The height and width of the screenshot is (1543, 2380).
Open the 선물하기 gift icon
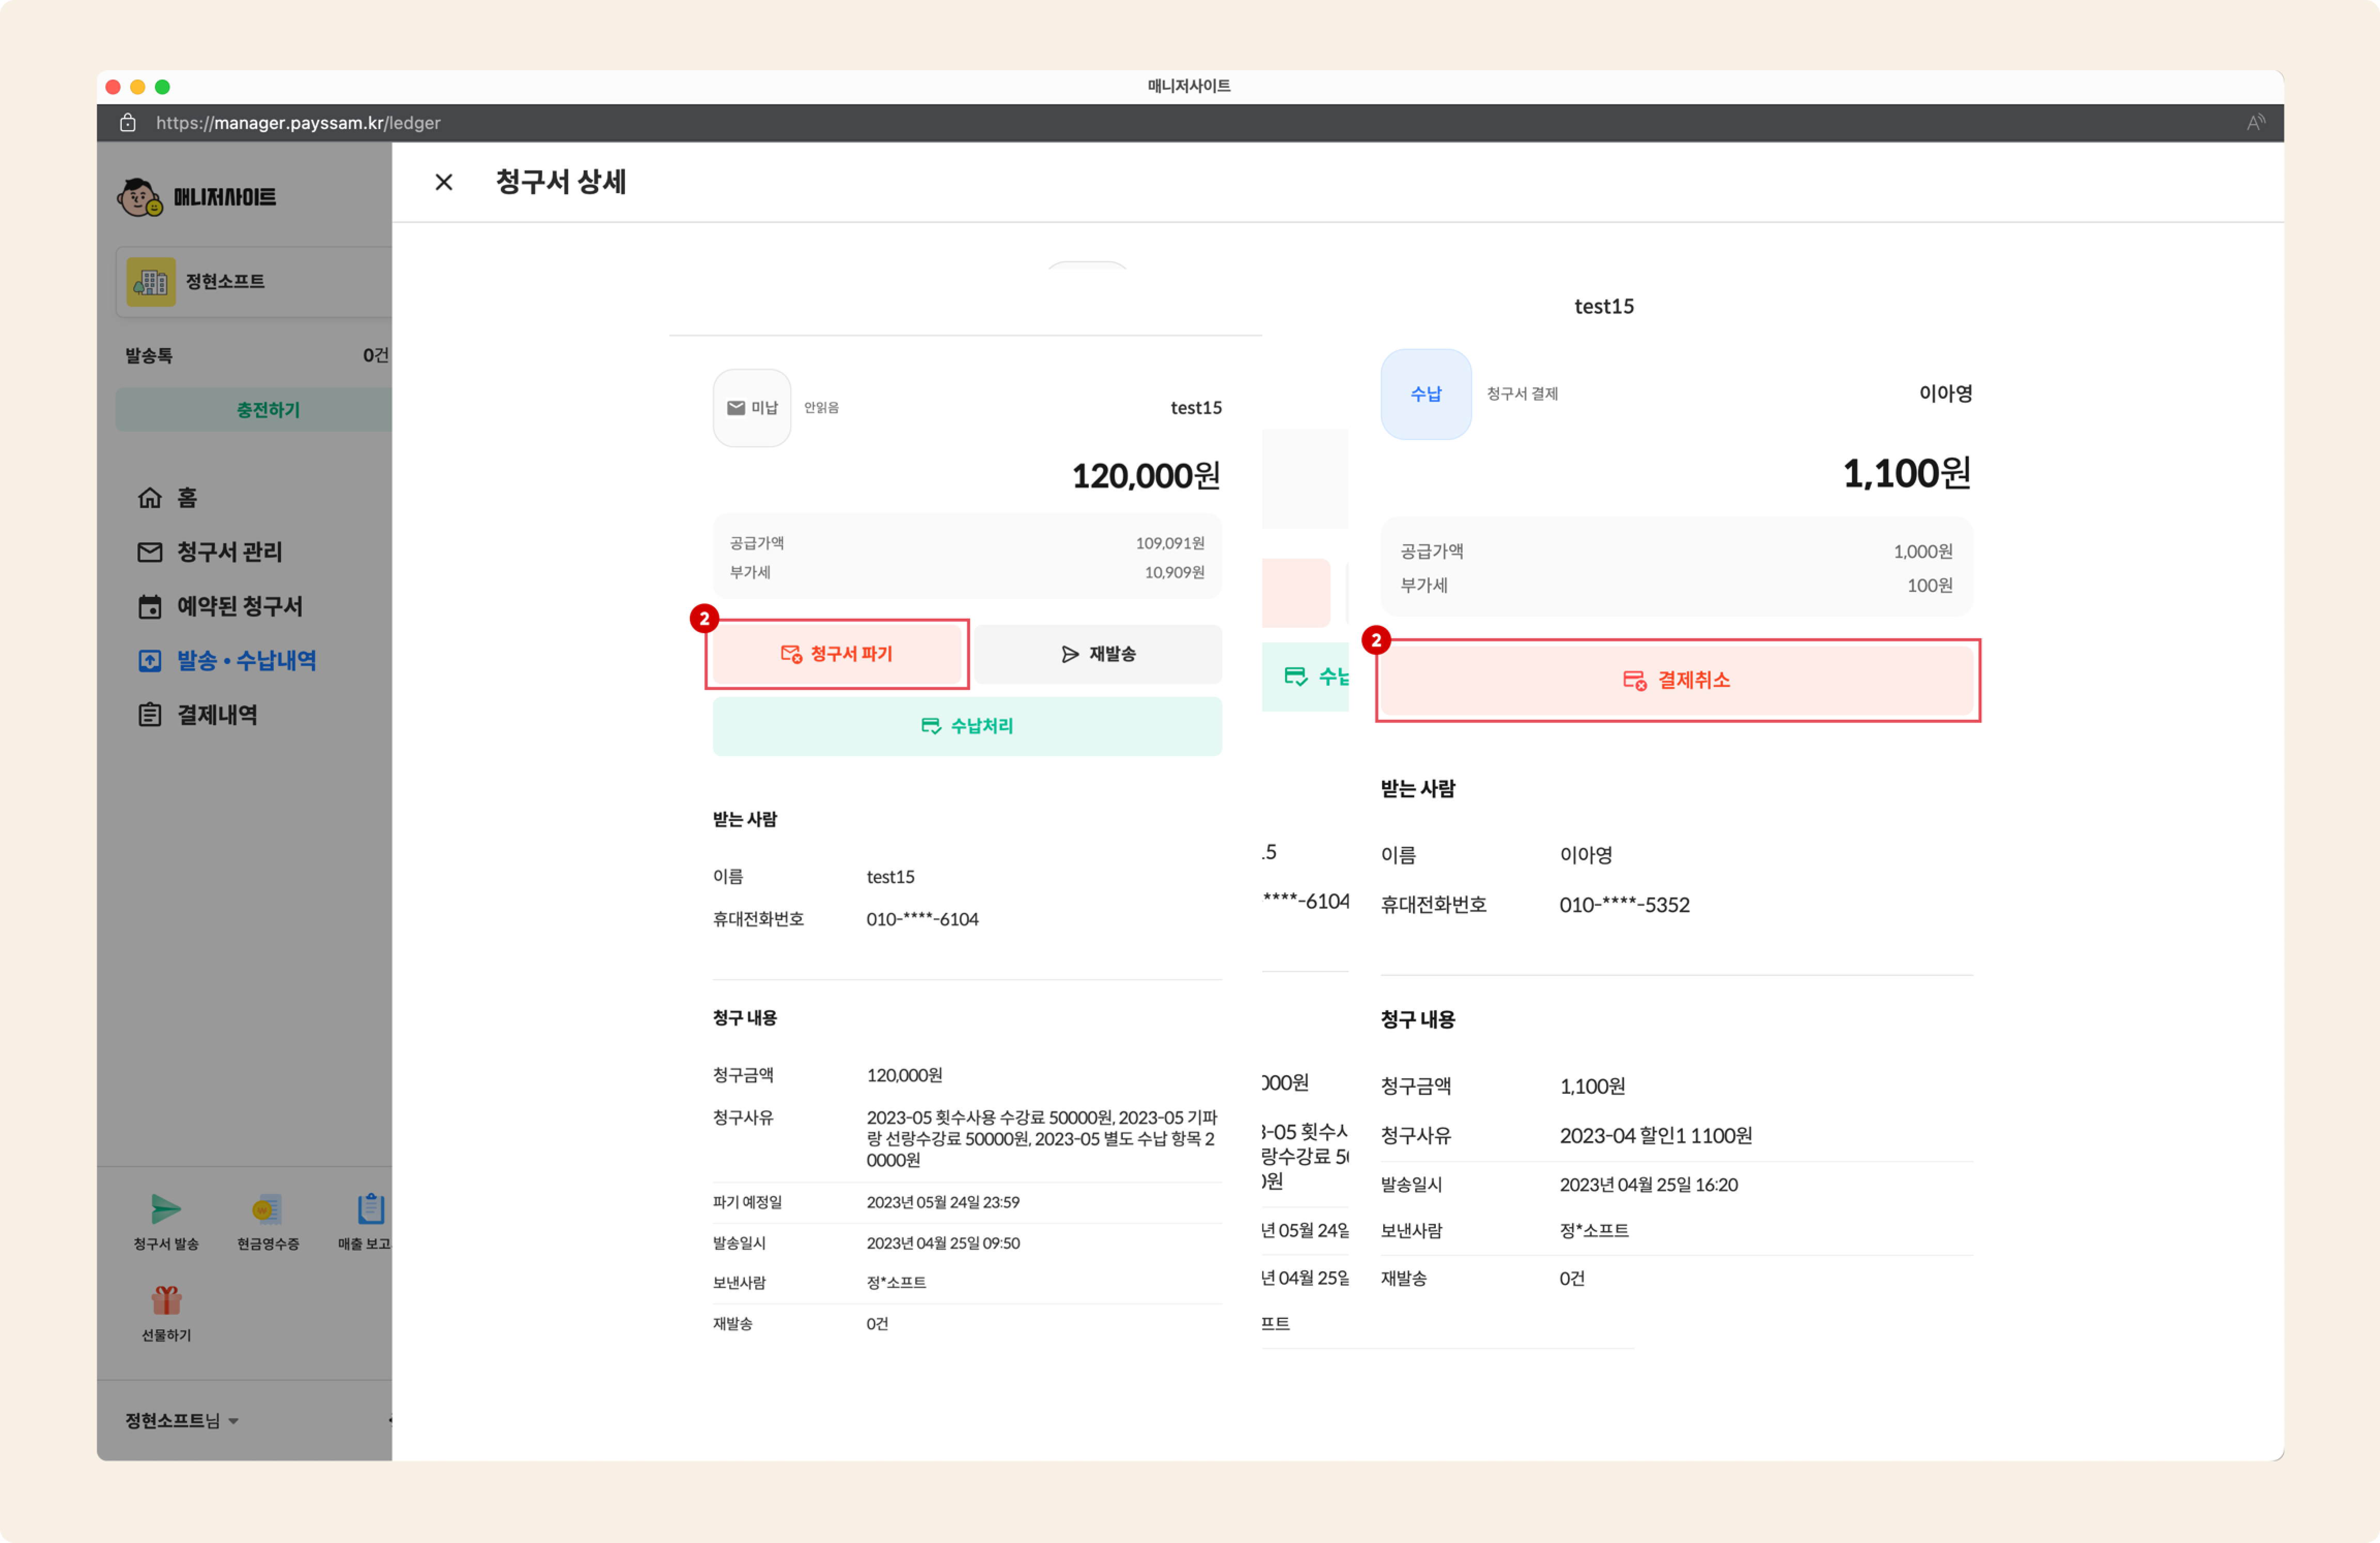(166, 1300)
